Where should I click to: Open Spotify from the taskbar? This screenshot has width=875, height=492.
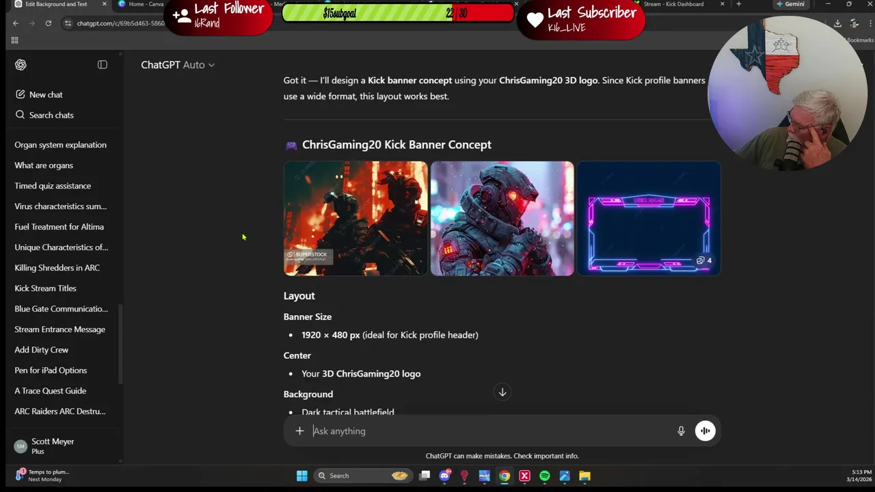coord(545,476)
